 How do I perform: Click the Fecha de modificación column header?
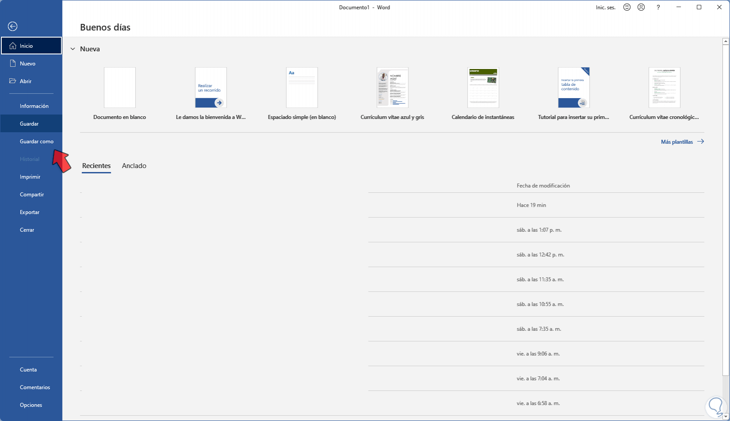[543, 186]
